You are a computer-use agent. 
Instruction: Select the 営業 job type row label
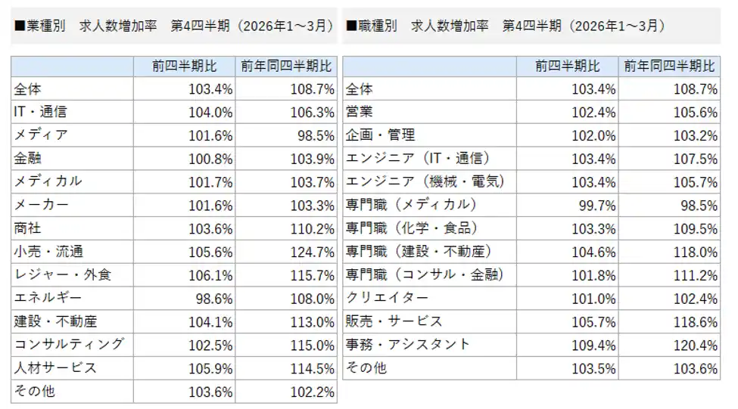pyautogui.click(x=360, y=112)
